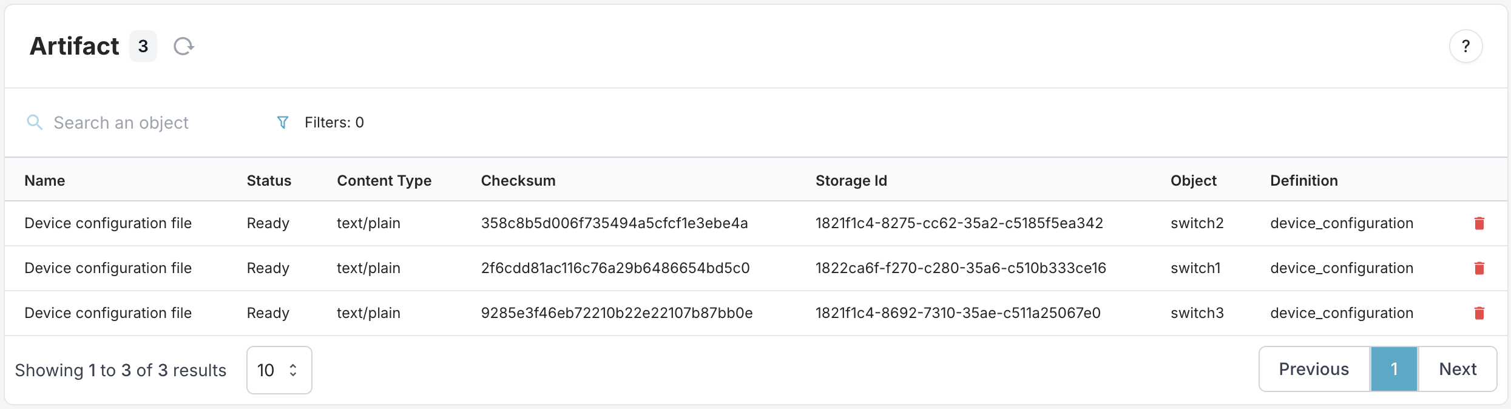The height and width of the screenshot is (409, 1511).
Task: Open the Filters: 0 control
Action: (x=334, y=123)
